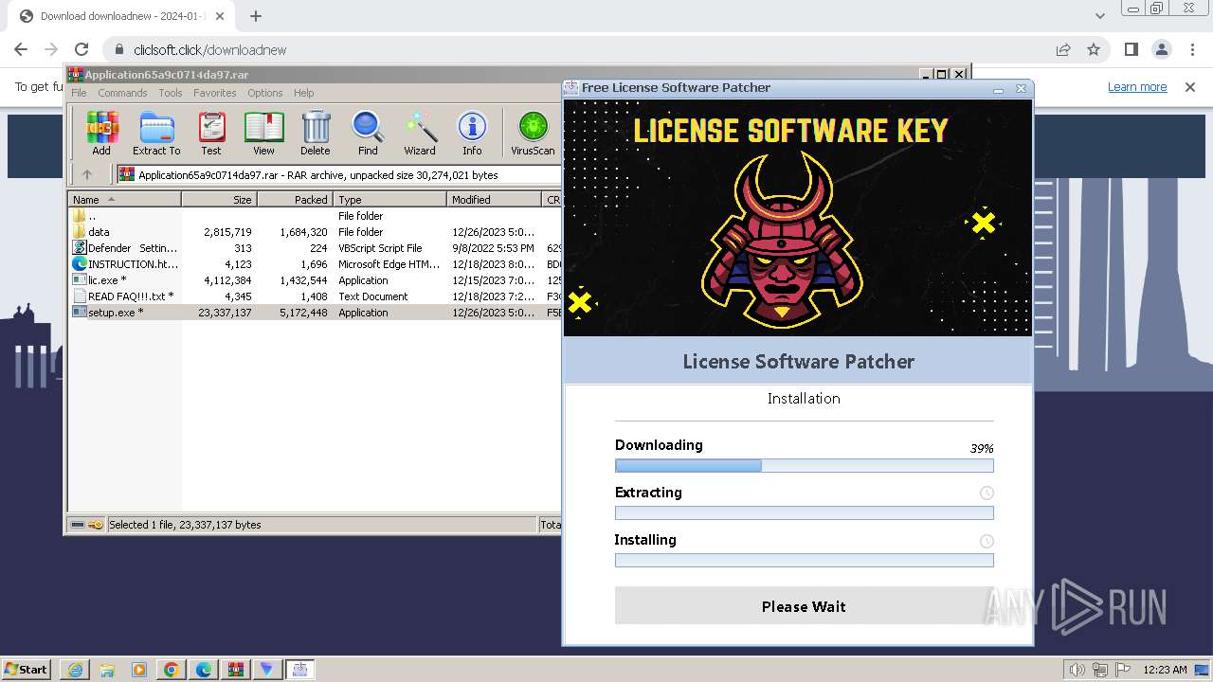The width and height of the screenshot is (1213, 682).
Task: Open the Tools menu
Action: point(171,93)
